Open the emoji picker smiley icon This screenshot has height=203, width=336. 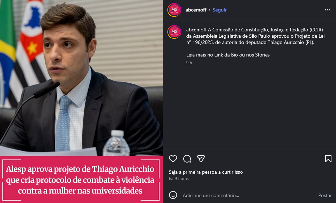[x=173, y=195]
